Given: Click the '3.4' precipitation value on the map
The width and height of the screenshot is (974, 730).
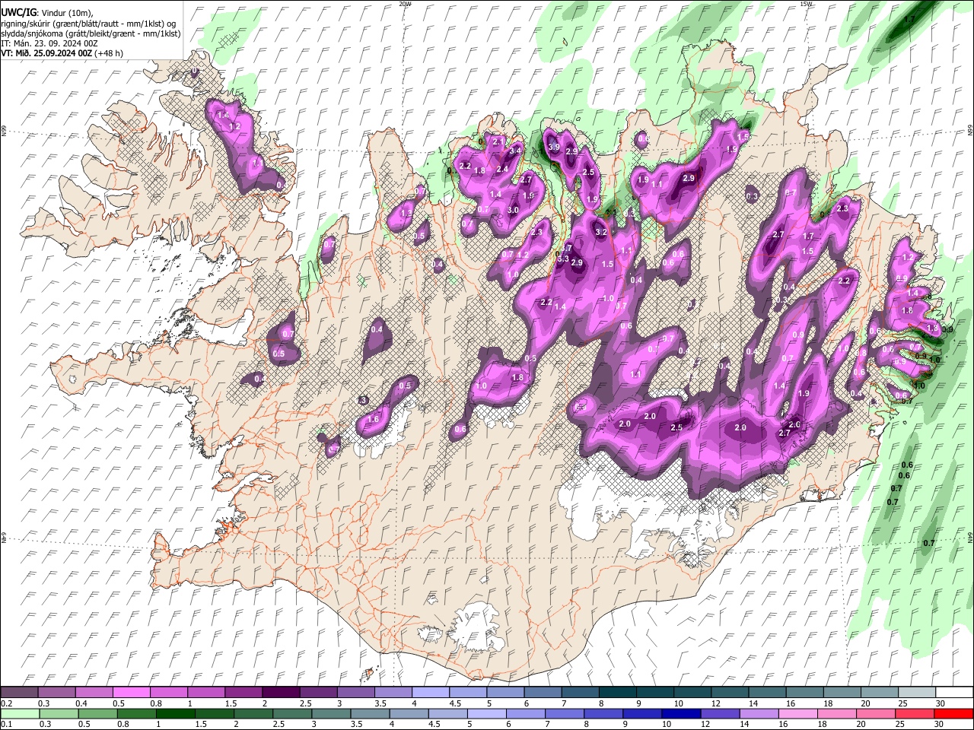Looking at the screenshot, I should (515, 151).
